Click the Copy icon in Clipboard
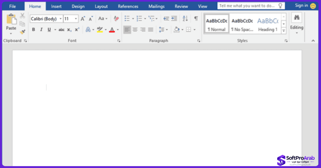 click(22, 24)
